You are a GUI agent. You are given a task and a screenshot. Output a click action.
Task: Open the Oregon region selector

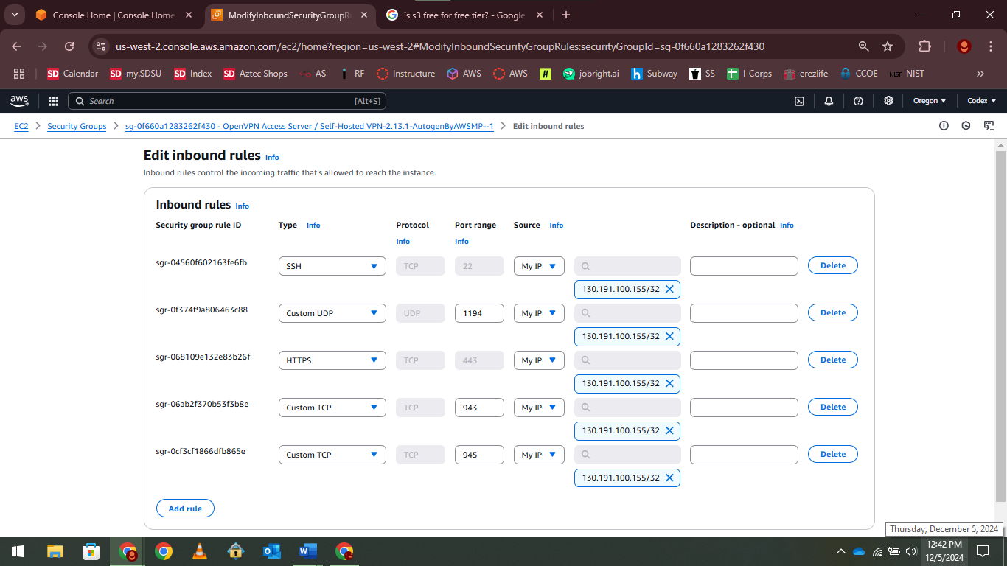[930, 101]
